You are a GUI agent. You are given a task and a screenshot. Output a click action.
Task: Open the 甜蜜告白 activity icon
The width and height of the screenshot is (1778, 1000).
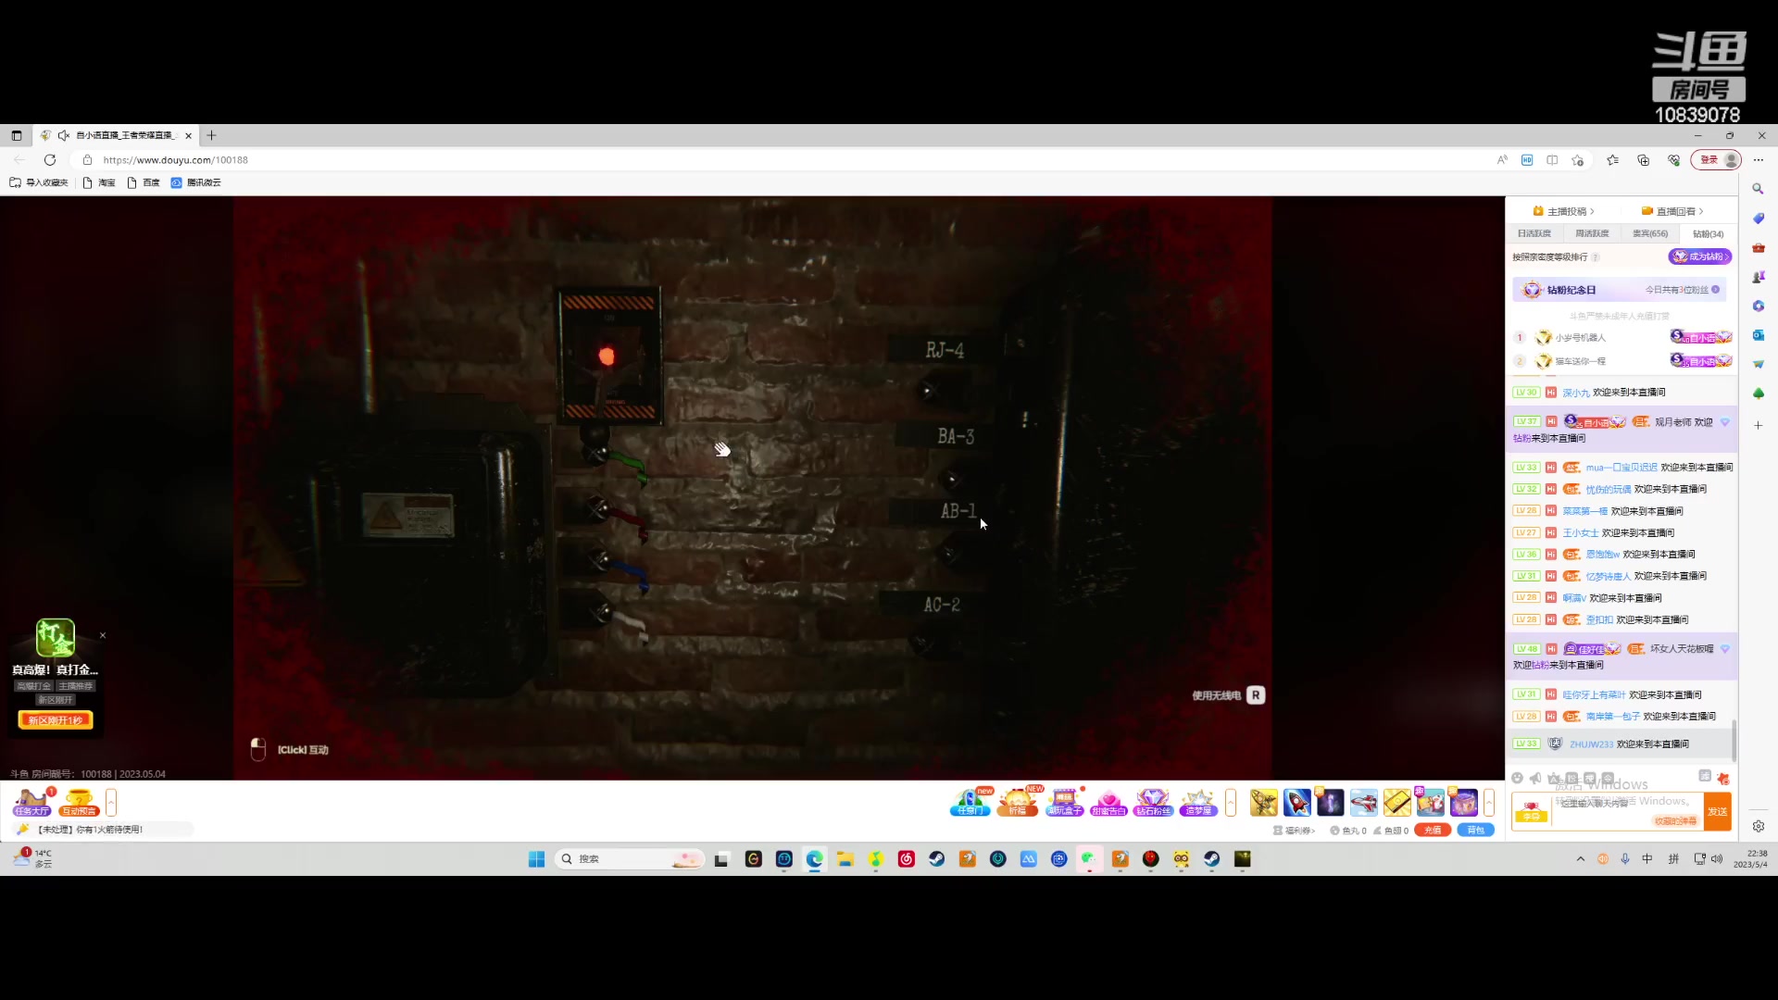click(1108, 802)
